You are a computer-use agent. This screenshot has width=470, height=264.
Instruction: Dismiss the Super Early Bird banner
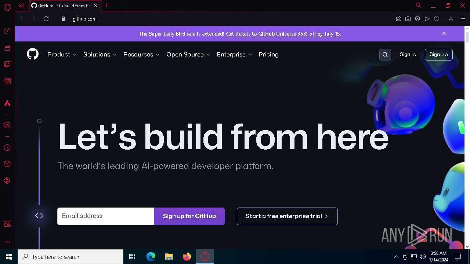point(444,33)
